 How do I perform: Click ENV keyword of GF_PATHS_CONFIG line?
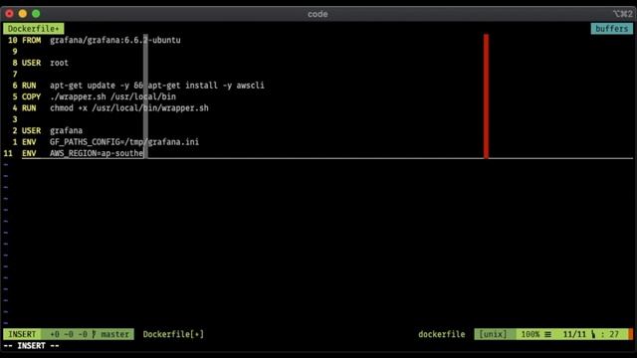(29, 142)
